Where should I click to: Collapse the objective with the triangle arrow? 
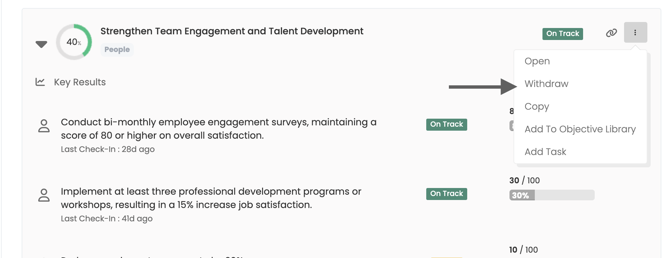(41, 44)
